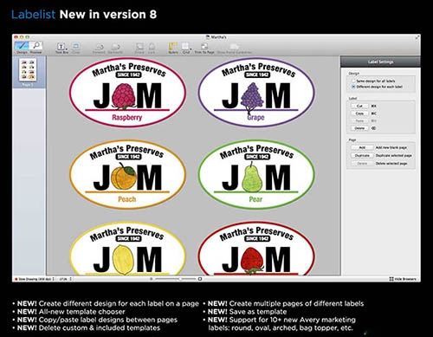Viewport: 433px width, 337px height.
Task: Select the Text Box tool
Action: coord(61,46)
